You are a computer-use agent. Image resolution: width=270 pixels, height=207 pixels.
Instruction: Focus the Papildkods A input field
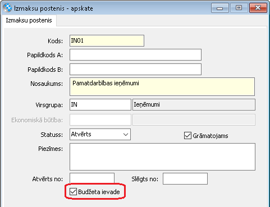[x=135, y=55]
